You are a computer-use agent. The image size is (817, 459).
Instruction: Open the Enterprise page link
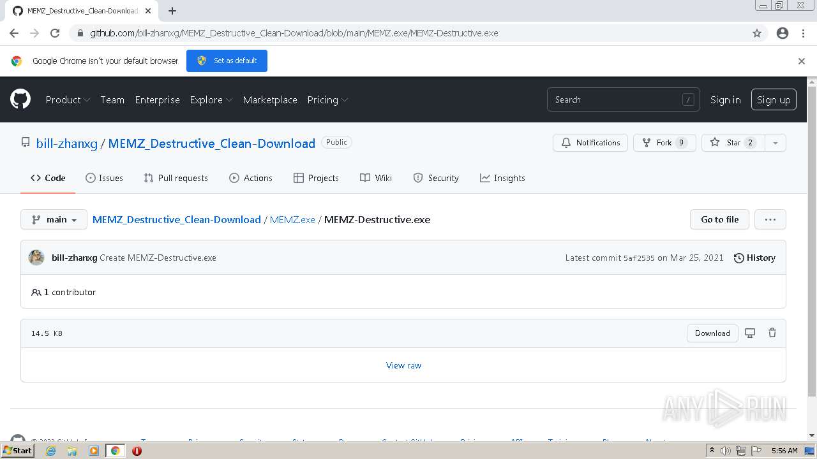tap(158, 99)
